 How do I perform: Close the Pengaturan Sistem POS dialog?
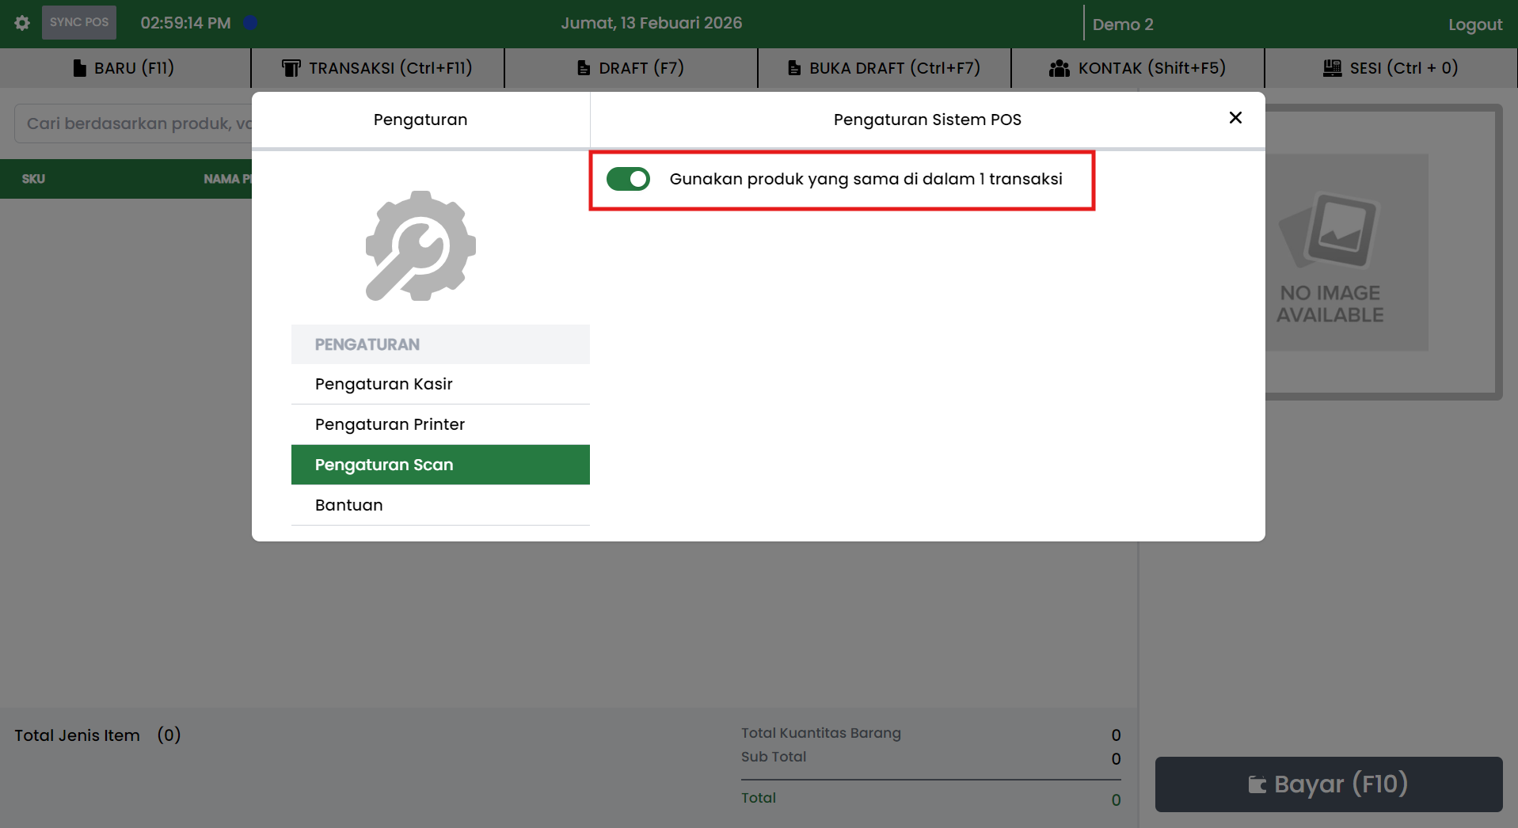coord(1235,118)
